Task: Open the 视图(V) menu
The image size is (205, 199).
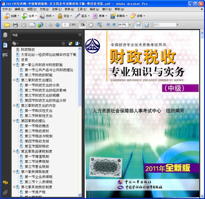Action: [x=31, y=9]
